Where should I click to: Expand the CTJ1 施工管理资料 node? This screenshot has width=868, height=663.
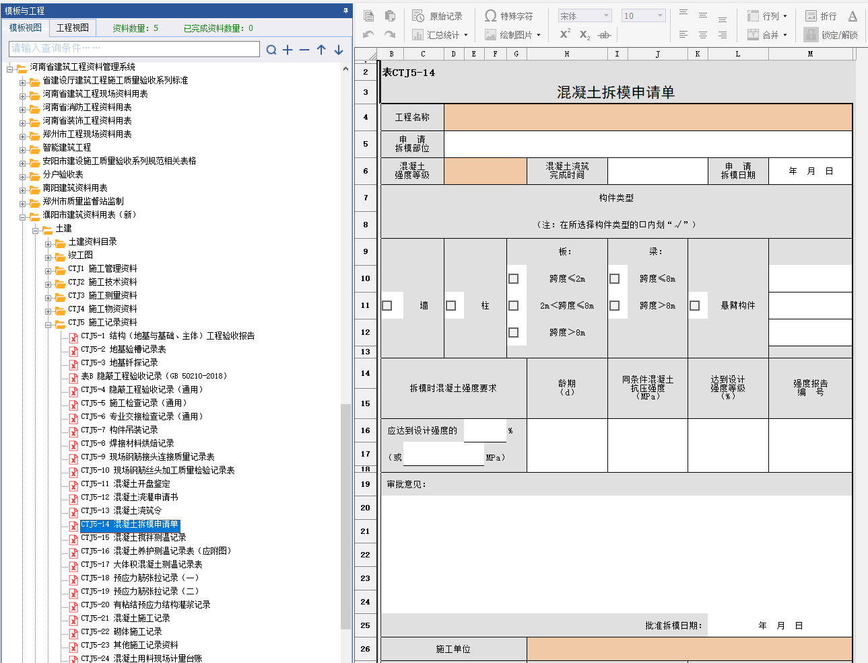[x=48, y=271]
